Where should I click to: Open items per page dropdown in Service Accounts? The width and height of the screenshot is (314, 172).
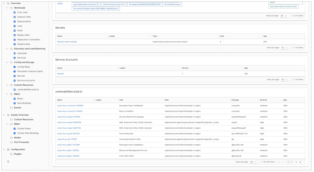click(284, 80)
